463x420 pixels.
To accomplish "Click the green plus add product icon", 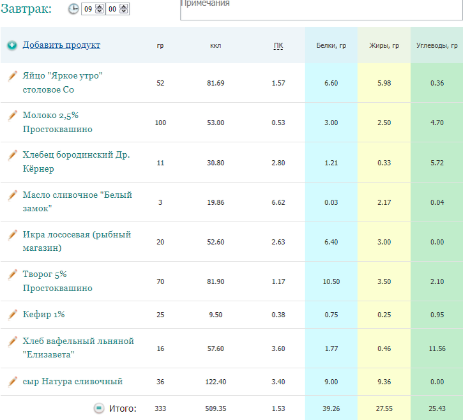I will (x=12, y=45).
